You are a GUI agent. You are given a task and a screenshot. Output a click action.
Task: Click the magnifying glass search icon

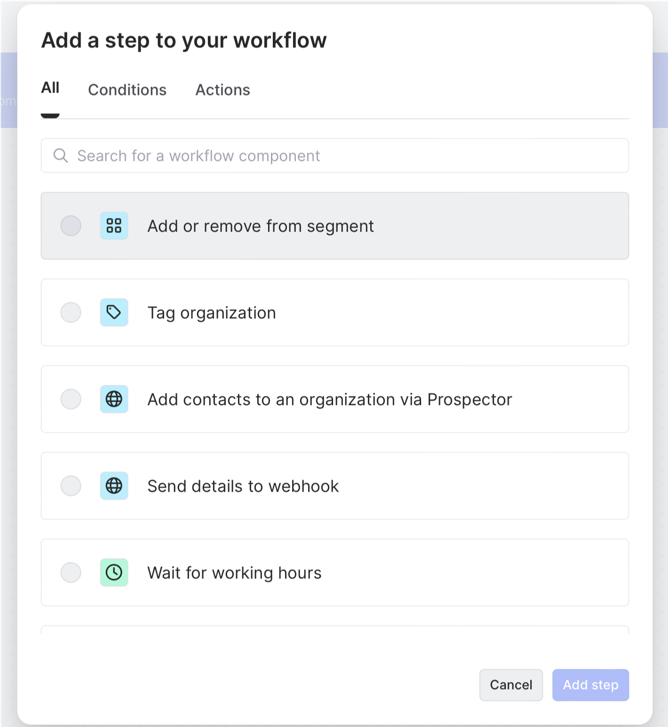(61, 155)
